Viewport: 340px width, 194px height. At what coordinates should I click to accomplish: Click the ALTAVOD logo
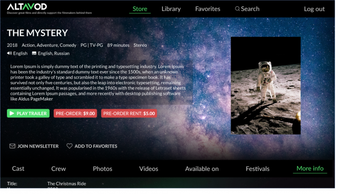27,7
